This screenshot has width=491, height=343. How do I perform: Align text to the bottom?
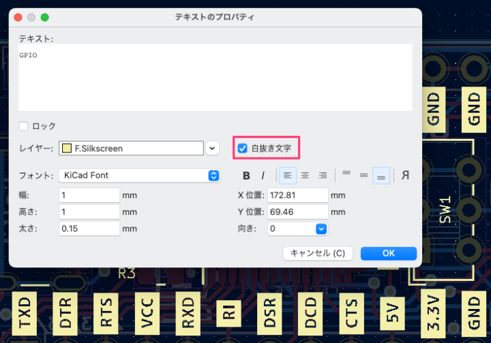382,176
